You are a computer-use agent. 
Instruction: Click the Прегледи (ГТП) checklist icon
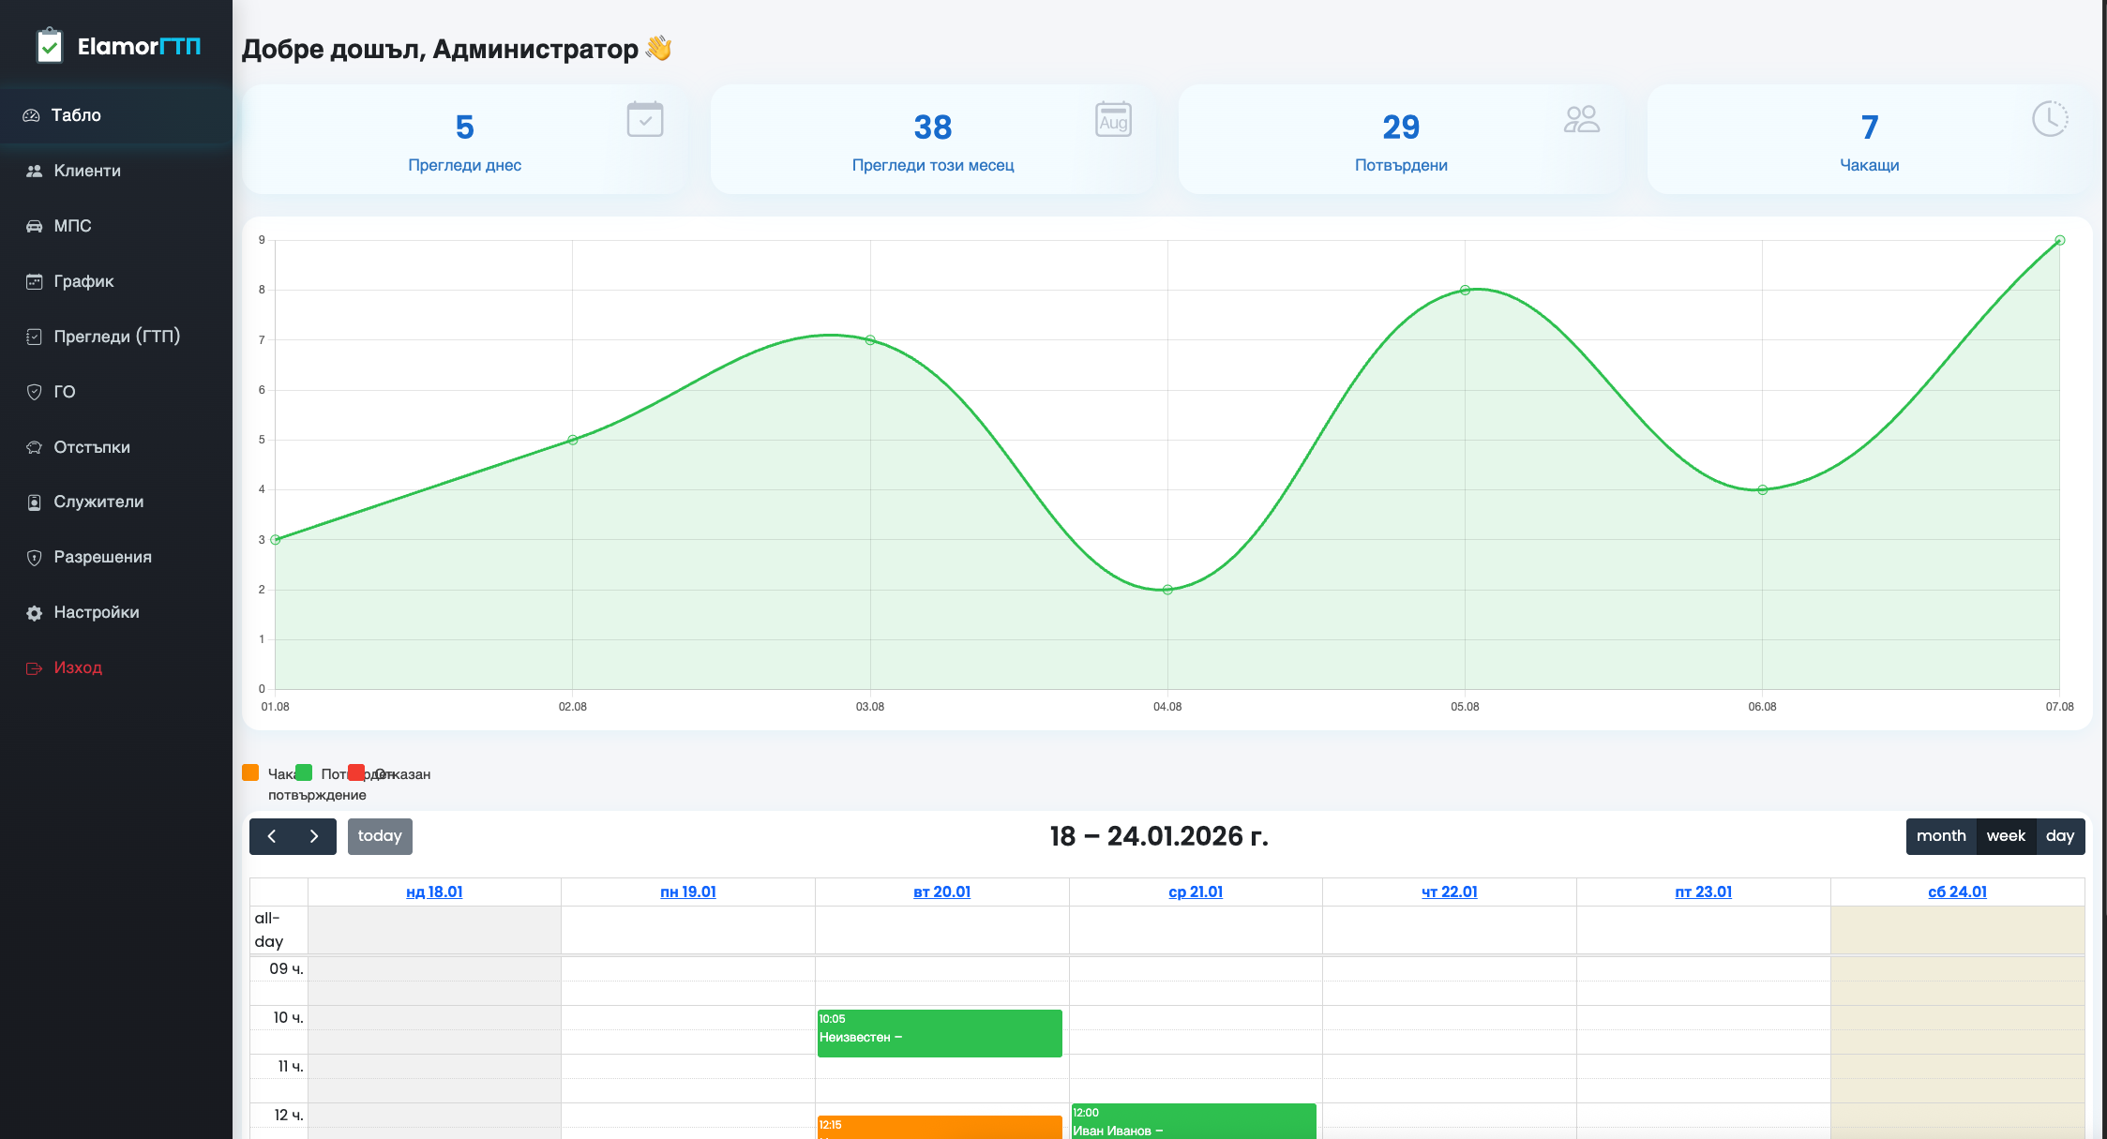[x=35, y=337]
